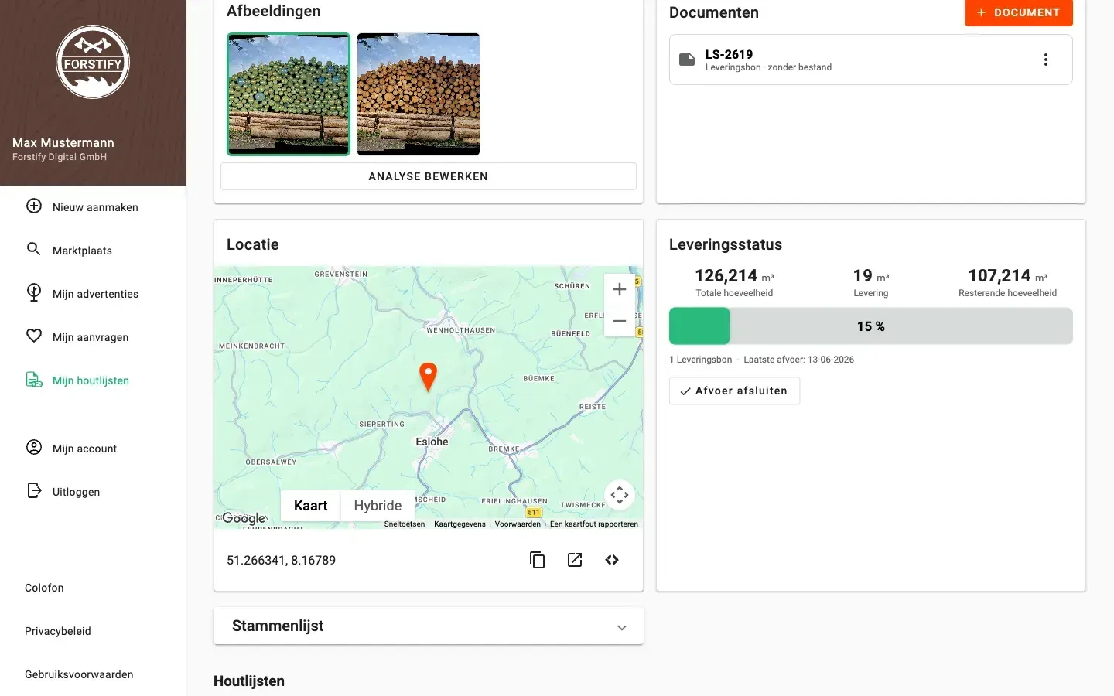Image resolution: width=1114 pixels, height=696 pixels.
Task: Click the tree icon beside Mijn advertenties
Action: tap(34, 292)
